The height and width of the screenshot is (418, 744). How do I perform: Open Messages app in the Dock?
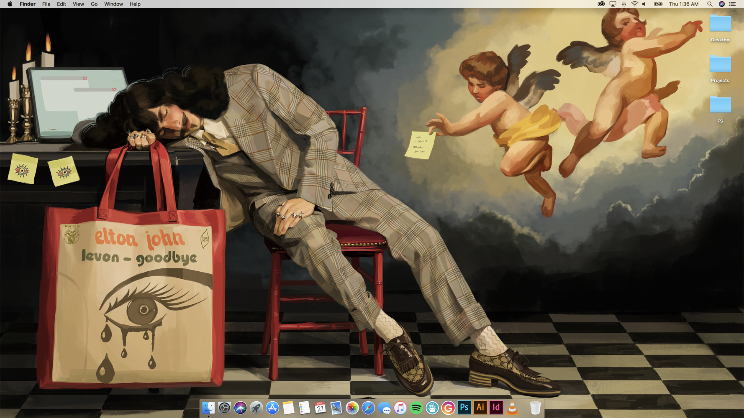384,408
